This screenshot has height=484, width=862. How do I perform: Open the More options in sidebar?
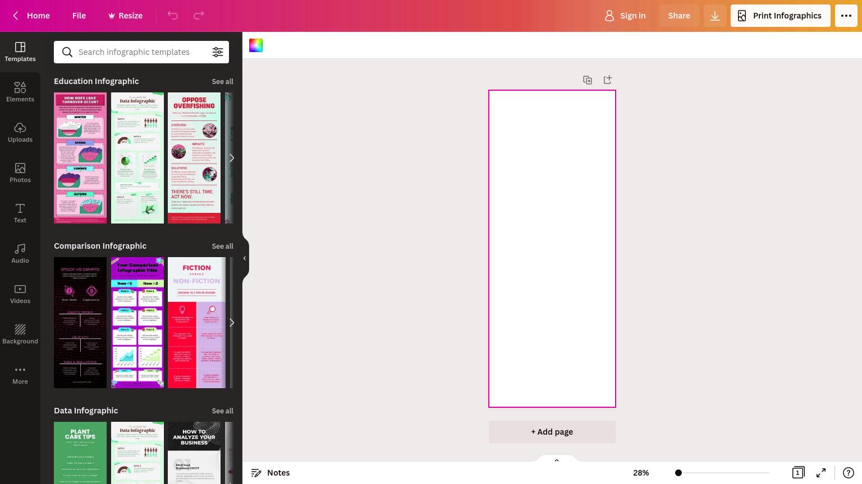20,375
